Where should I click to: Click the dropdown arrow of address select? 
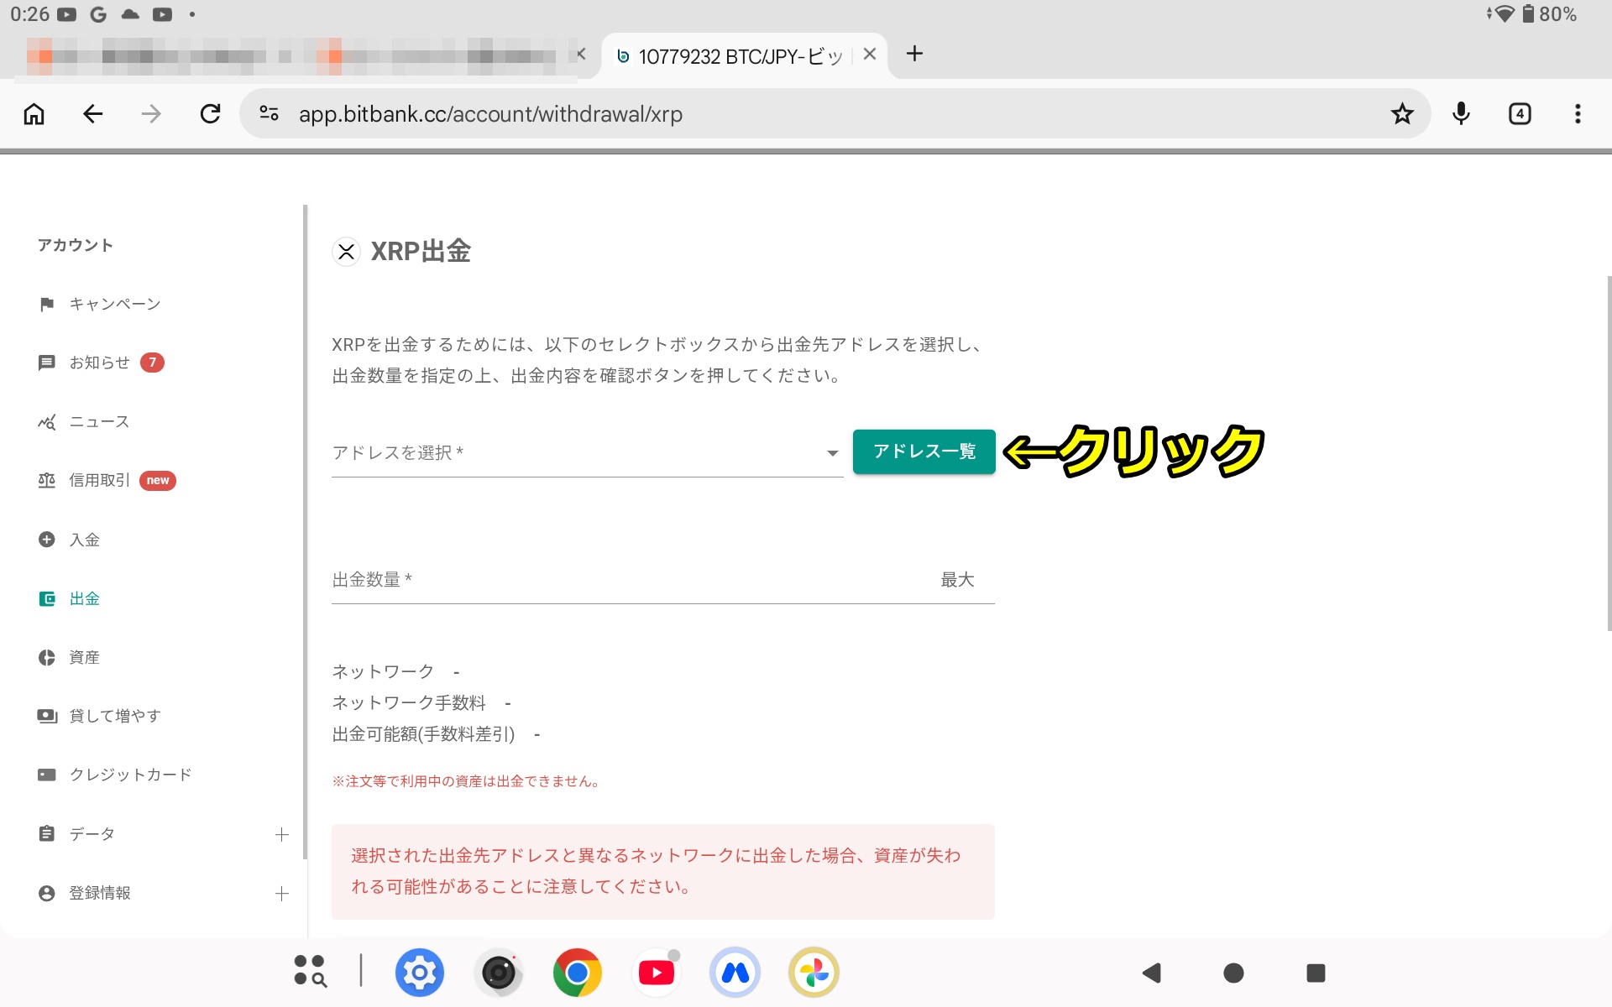pyautogui.click(x=832, y=453)
